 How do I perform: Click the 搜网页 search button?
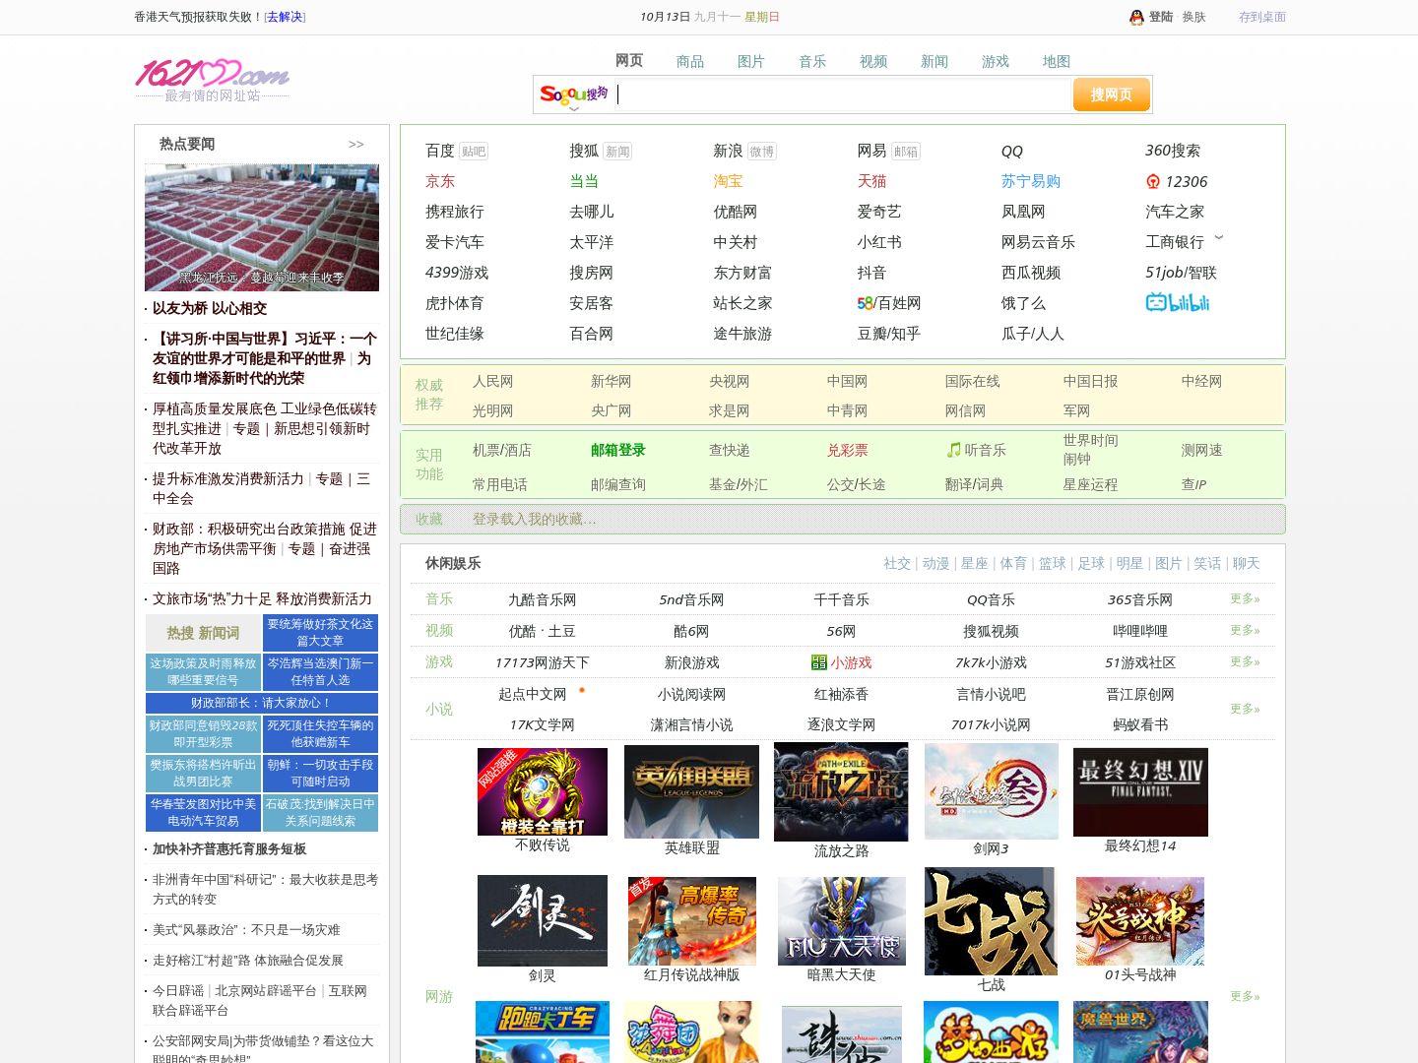point(1111,94)
